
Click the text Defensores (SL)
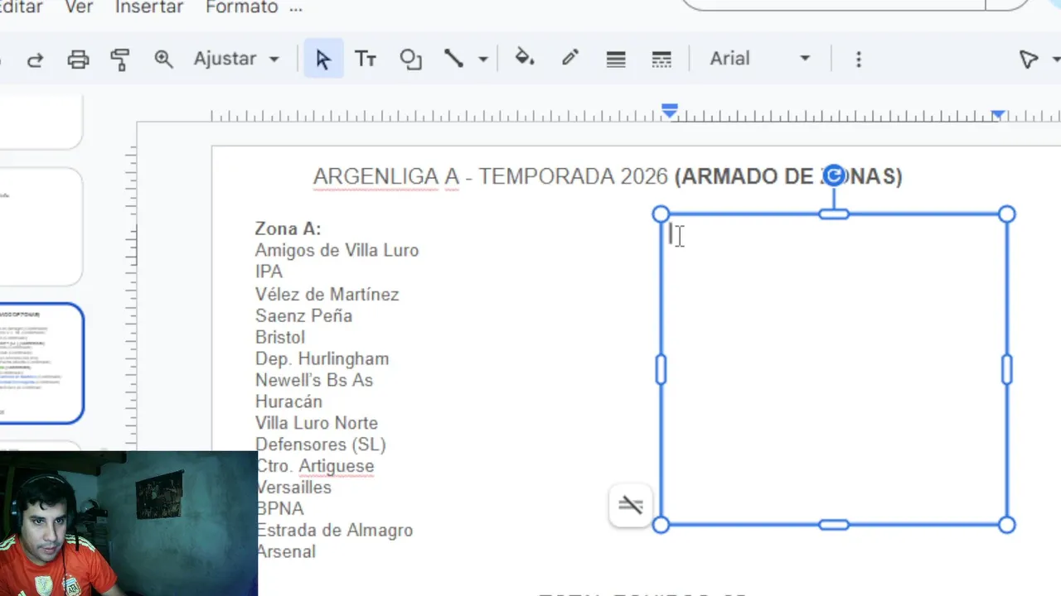pos(321,445)
